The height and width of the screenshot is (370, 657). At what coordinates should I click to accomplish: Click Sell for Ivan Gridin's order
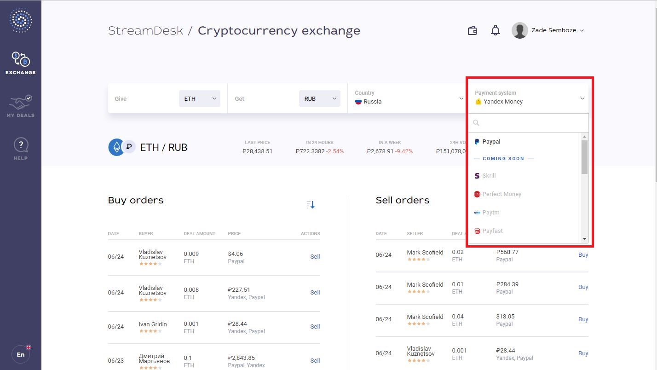pos(315,327)
